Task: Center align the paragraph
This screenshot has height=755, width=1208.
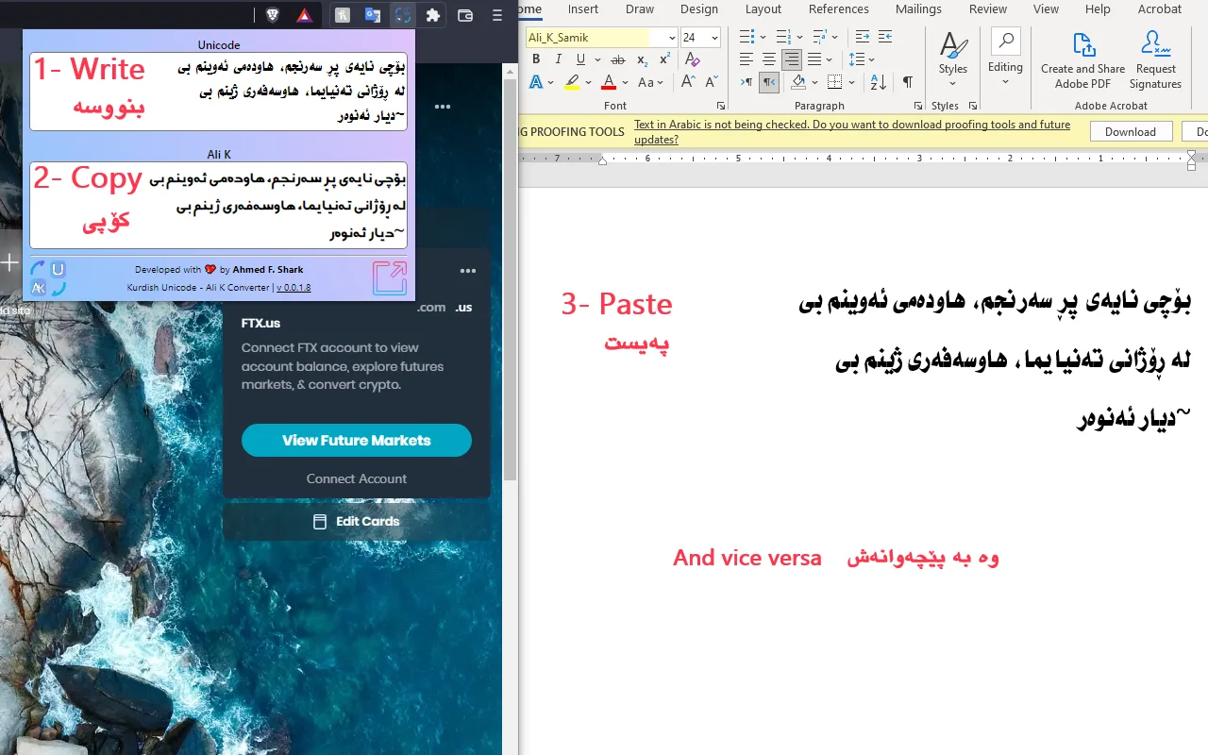Action: pyautogui.click(x=769, y=59)
